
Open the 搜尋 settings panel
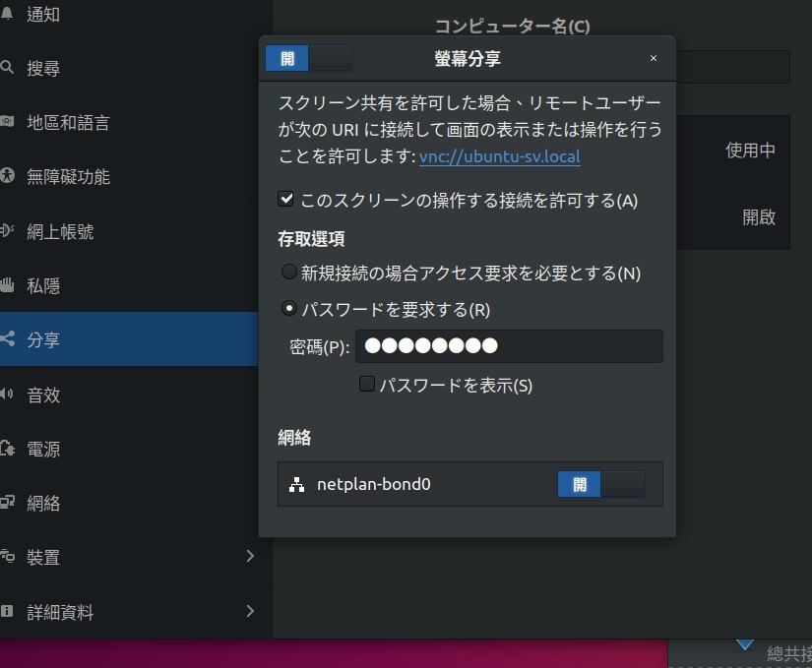pos(129,68)
